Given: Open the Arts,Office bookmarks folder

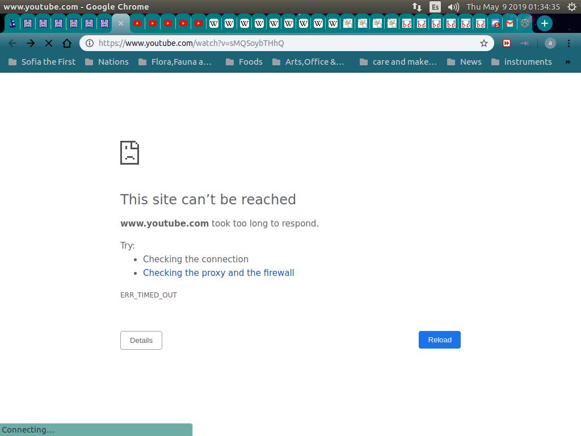Looking at the screenshot, I should click(308, 62).
